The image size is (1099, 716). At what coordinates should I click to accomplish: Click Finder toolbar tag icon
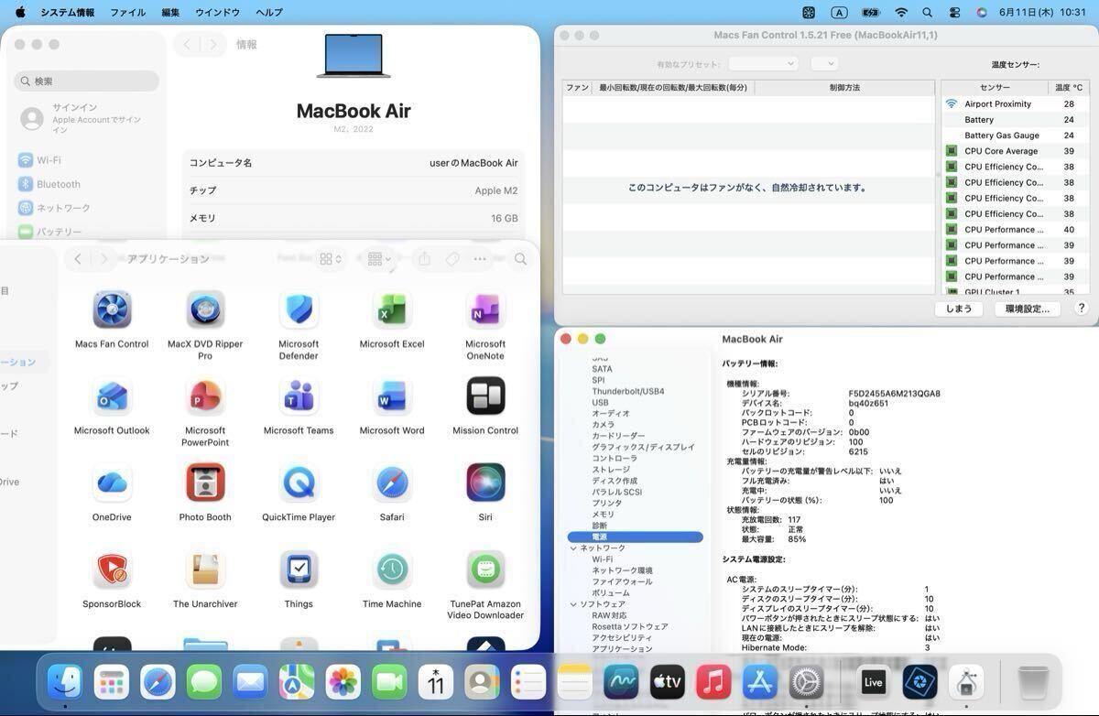(452, 259)
